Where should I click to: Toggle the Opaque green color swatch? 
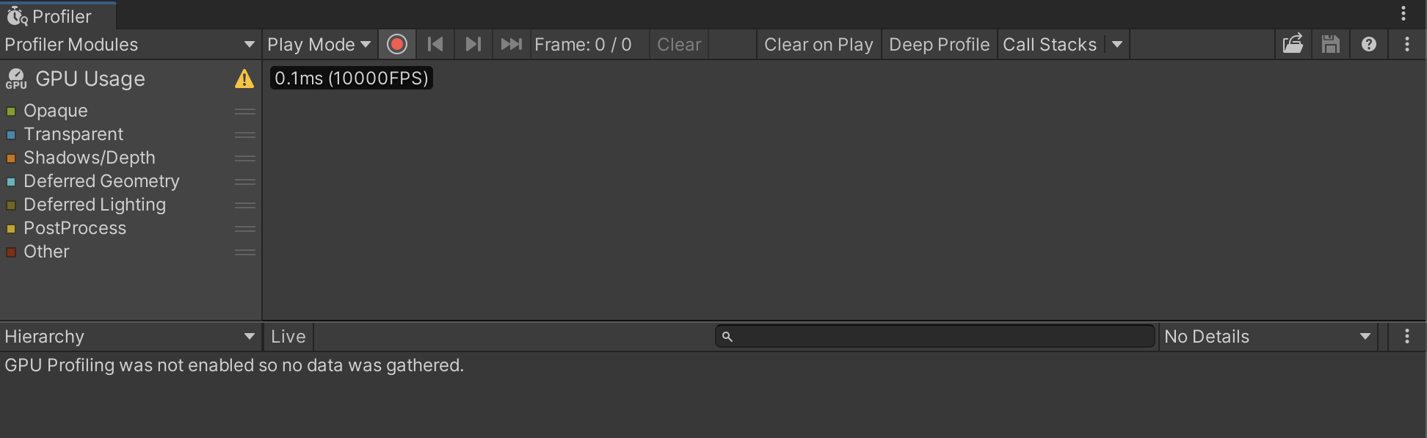coord(11,112)
